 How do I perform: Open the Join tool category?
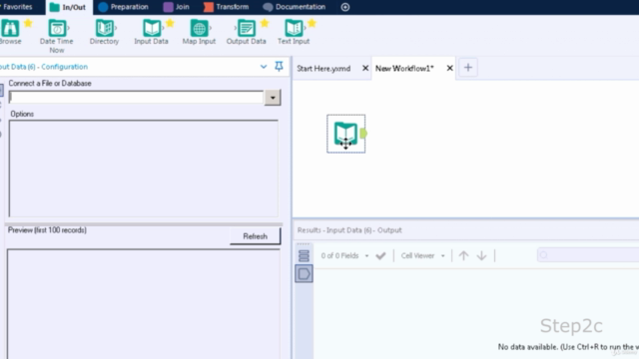point(177,7)
